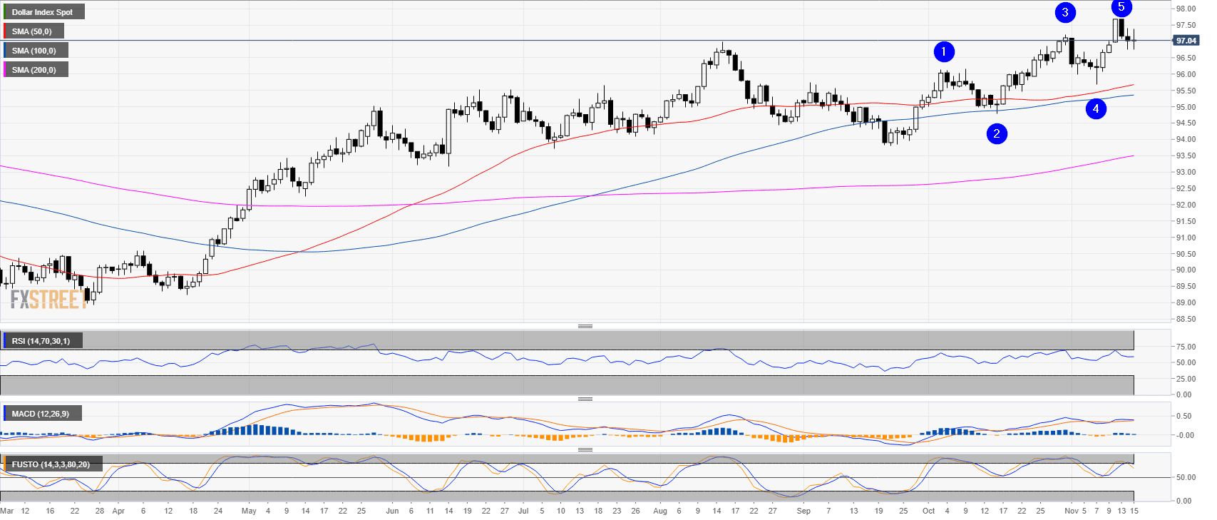Open the MACD (12,26,9) indicator label
This screenshot has width=1217, height=520.
tap(41, 414)
